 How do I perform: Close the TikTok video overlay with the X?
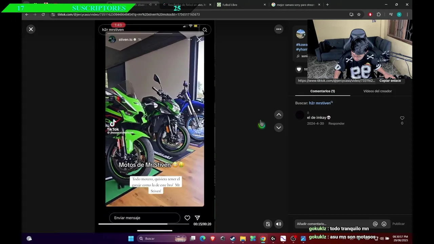tap(31, 29)
